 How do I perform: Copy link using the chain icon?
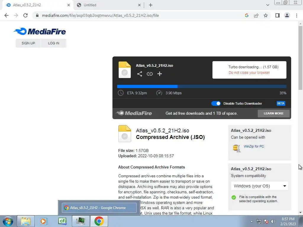(x=149, y=74)
